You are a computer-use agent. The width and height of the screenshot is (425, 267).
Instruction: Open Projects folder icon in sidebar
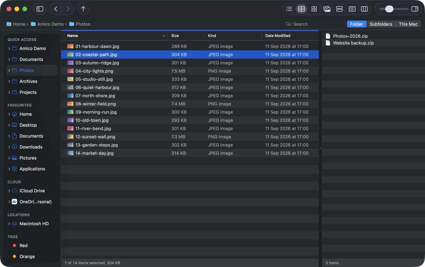(x=15, y=92)
